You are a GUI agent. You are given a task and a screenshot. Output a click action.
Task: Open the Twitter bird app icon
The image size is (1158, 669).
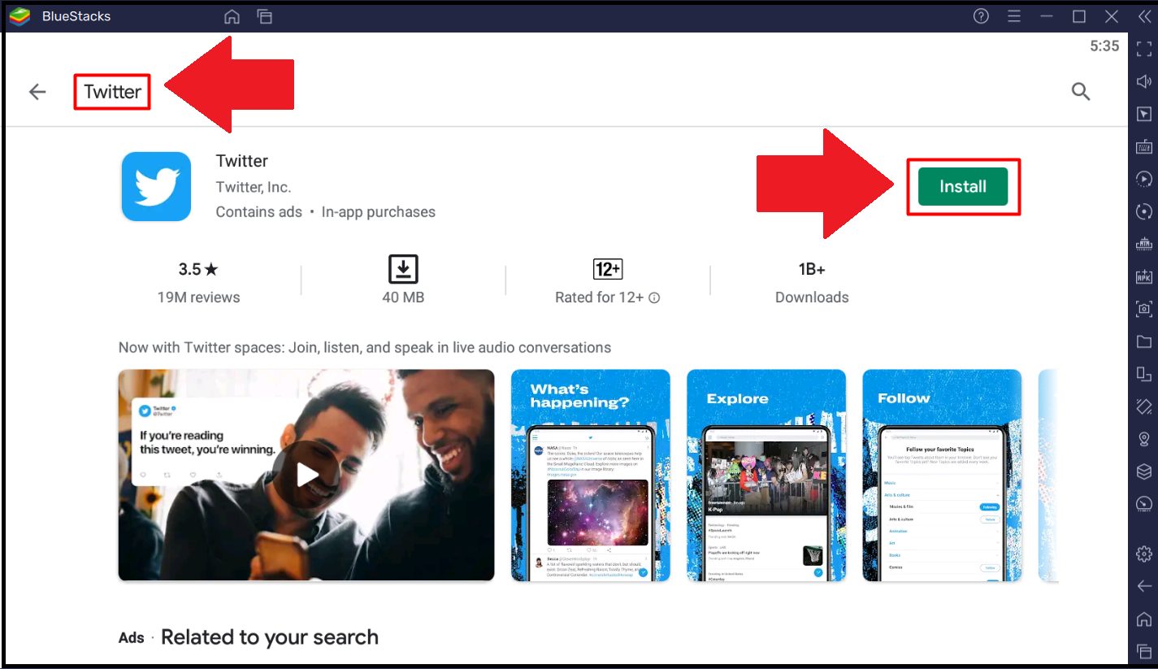click(x=156, y=186)
